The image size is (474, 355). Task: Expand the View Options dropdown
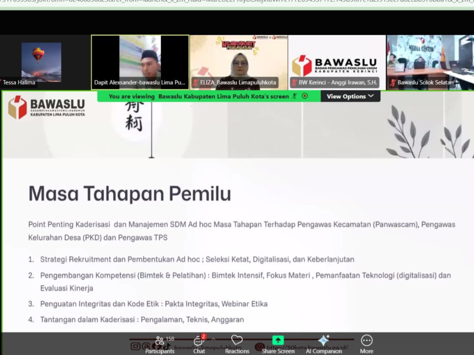[x=350, y=96]
